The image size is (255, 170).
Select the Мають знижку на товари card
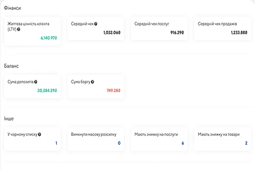coord(223,139)
